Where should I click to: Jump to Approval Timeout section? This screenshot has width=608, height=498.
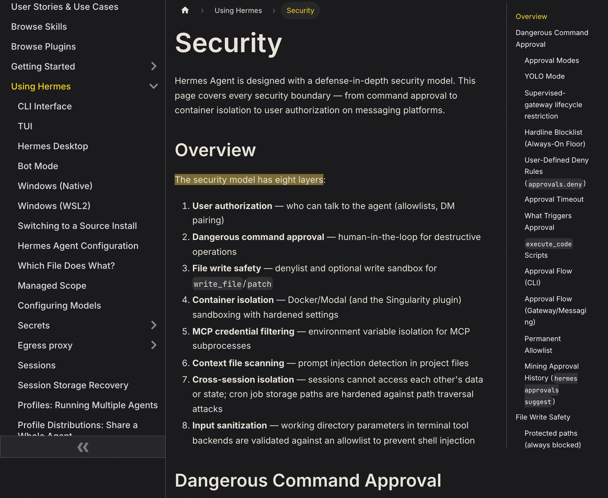point(554,199)
